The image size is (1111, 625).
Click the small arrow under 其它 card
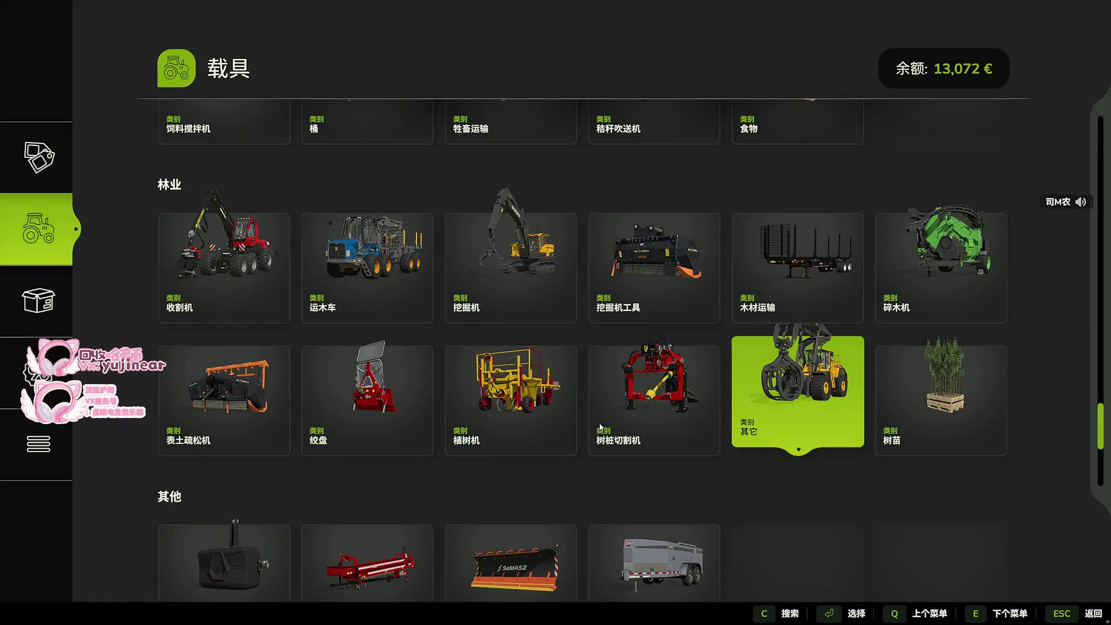pyautogui.click(x=799, y=450)
